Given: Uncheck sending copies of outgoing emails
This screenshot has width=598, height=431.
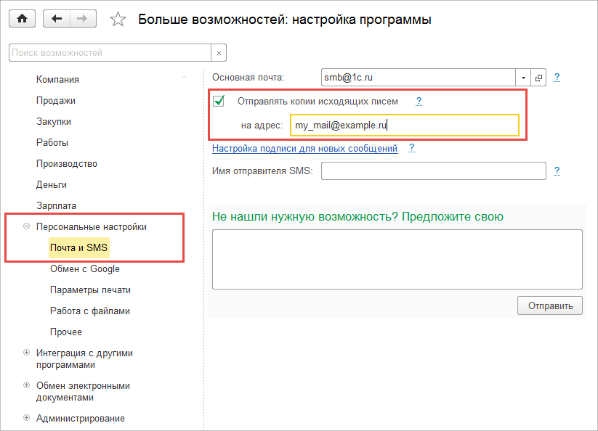Looking at the screenshot, I should click(x=219, y=101).
